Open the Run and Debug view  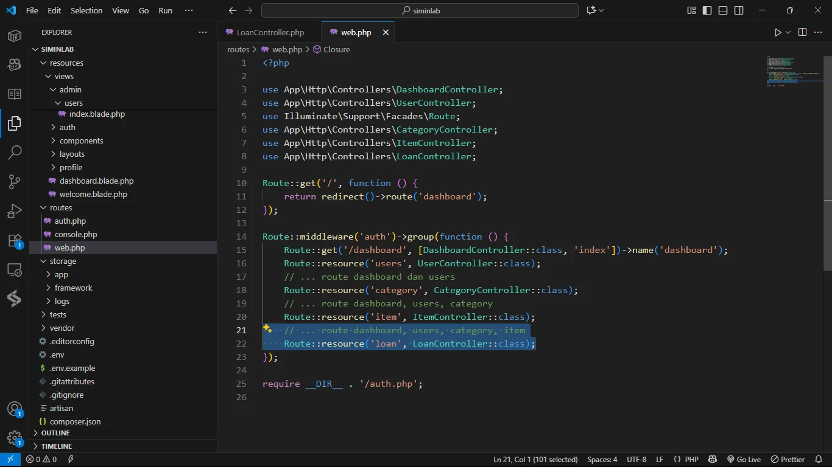point(15,211)
